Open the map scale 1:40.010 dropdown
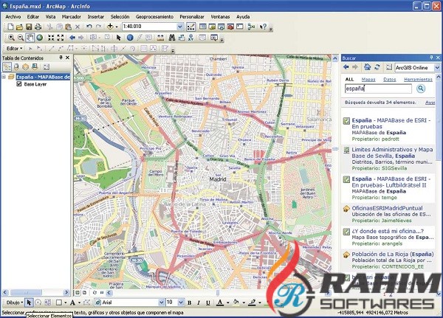Screen dimensions: 443x318 point(180,27)
